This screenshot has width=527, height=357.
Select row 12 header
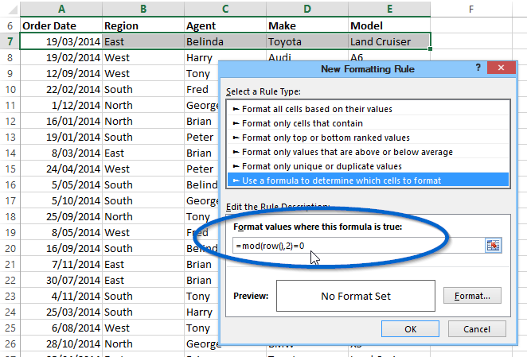tap(10, 121)
